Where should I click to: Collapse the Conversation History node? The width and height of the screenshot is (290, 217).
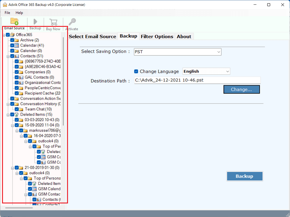(8, 104)
